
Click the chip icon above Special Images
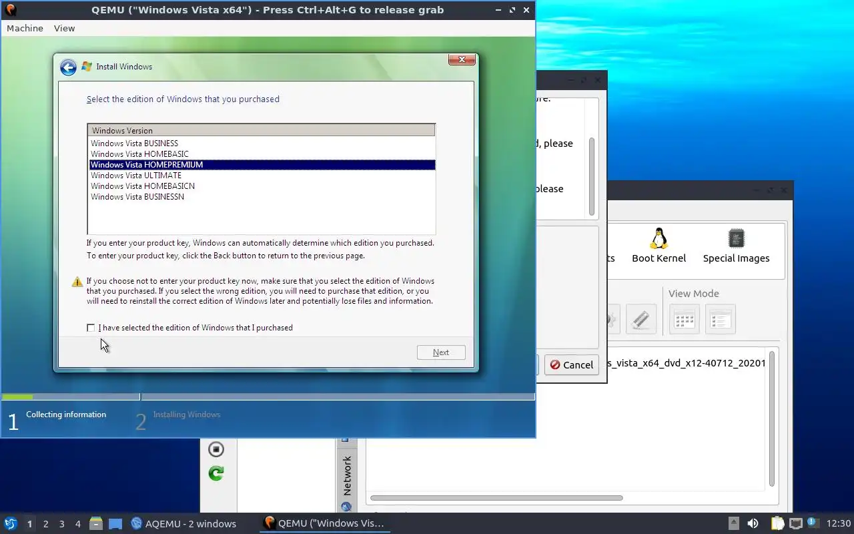(736, 238)
